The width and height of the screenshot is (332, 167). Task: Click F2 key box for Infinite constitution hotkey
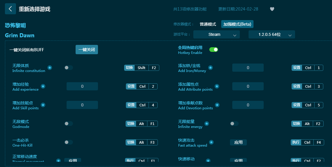tap(154, 68)
